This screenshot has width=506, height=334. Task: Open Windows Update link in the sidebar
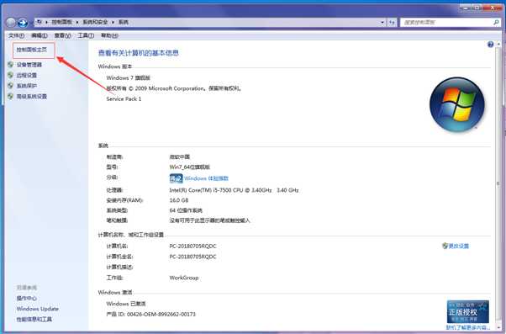[38, 309]
